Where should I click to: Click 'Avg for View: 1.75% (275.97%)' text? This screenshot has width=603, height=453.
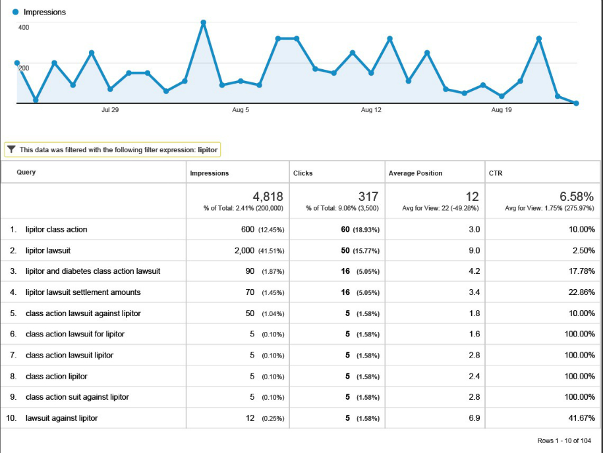point(549,208)
